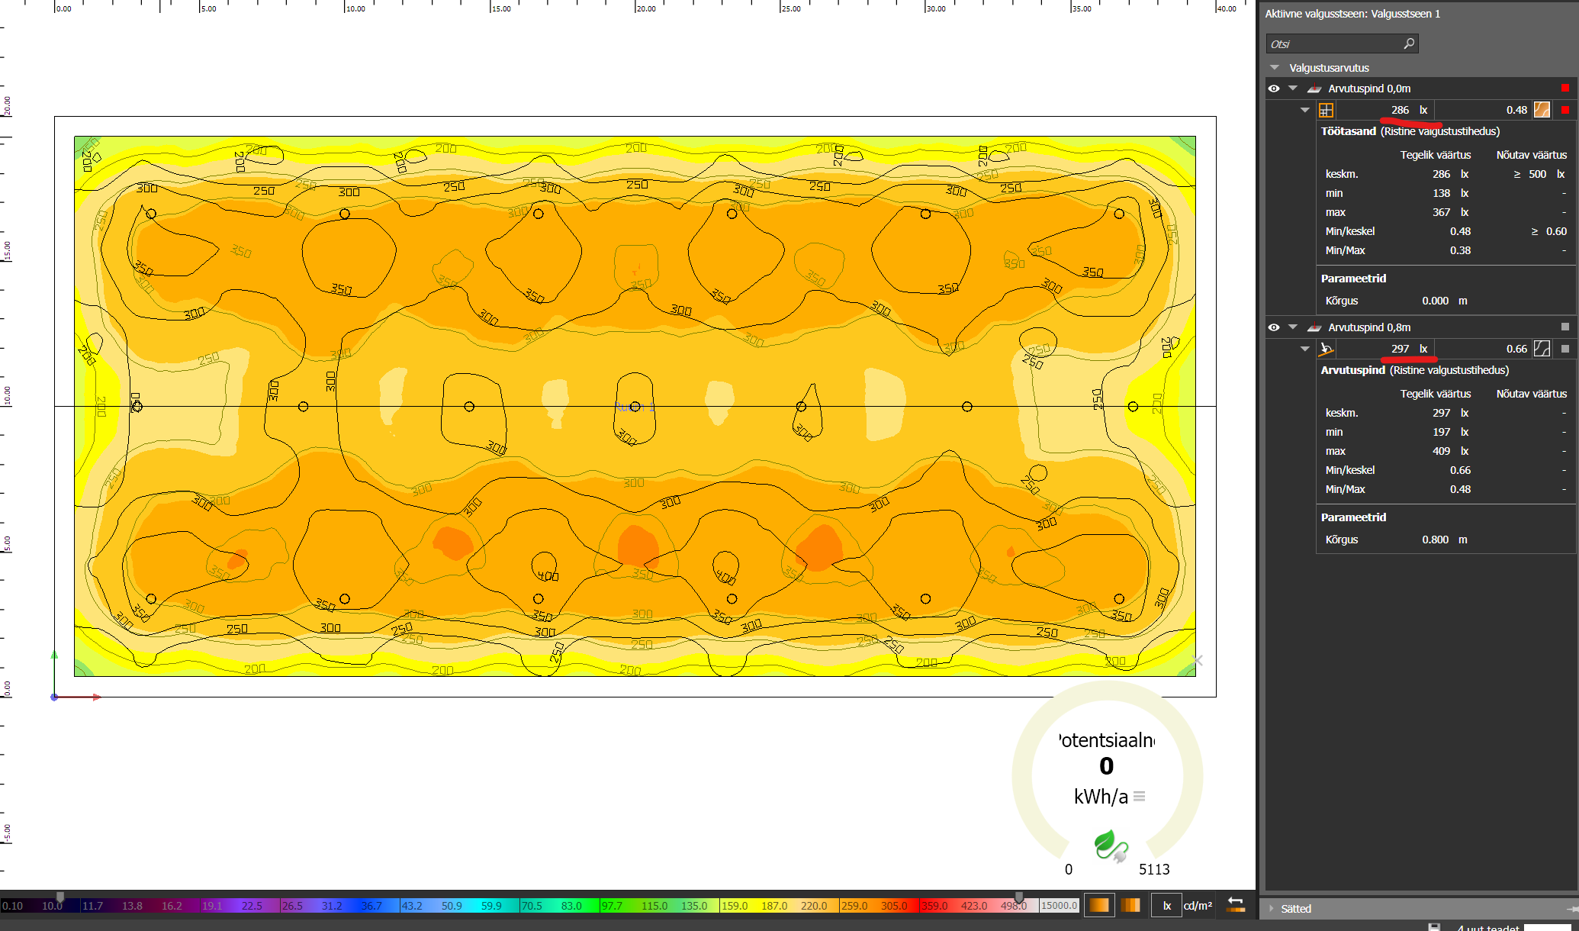1579x931 pixels.
Task: Open the 4 uut teadet notifications
Action: (x=1487, y=926)
